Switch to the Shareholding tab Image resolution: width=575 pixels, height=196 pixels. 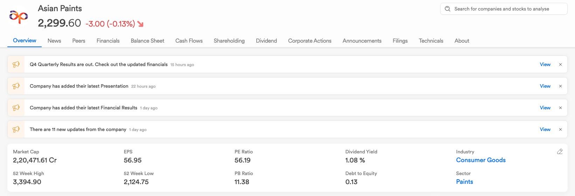coord(229,41)
